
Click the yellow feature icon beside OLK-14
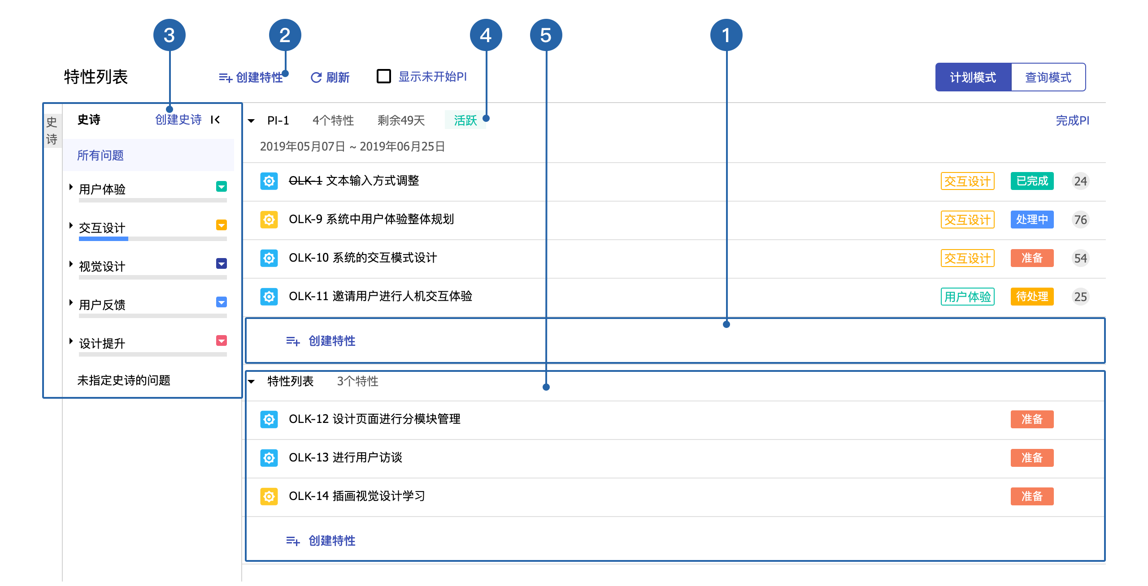coord(269,496)
